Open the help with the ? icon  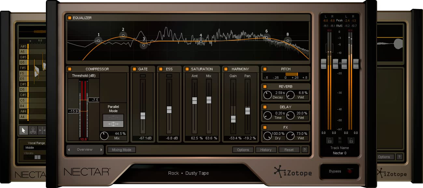305,150
